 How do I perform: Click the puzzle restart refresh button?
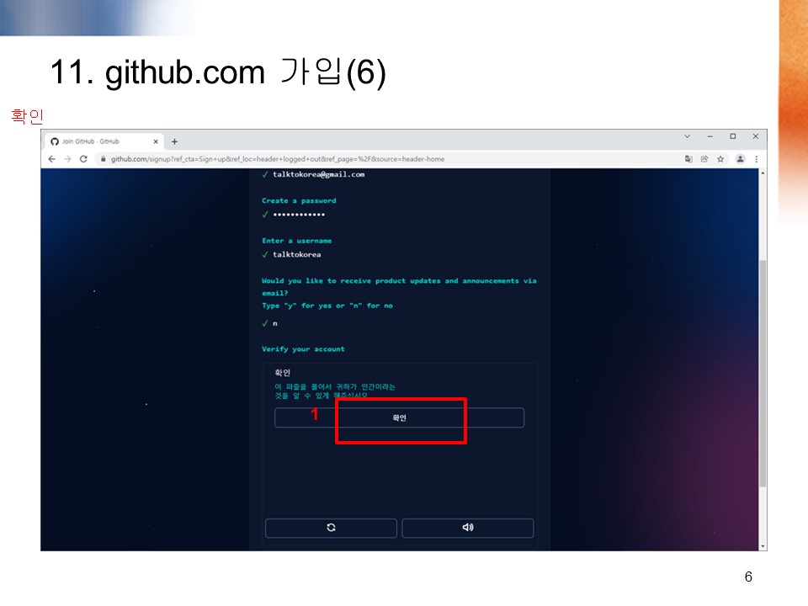coord(331,528)
